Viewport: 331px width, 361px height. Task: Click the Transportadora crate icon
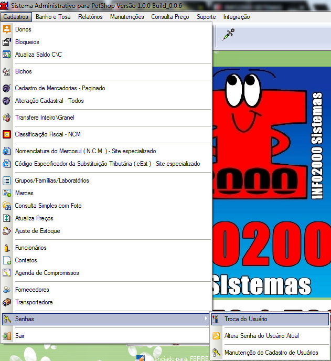point(7,302)
